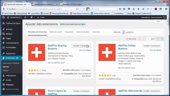Select Résultats de recherche tab

[x=37, y=32]
